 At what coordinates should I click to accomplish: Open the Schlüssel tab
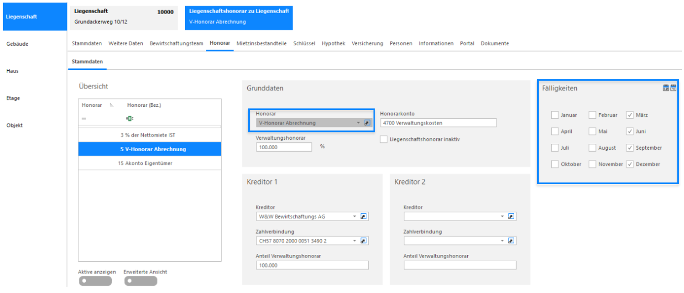click(304, 44)
